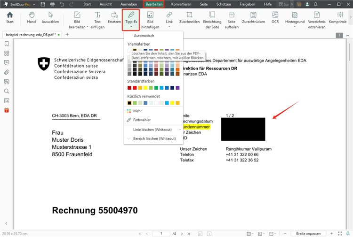Open the shopping cart icon in title bar
The height and width of the screenshot is (237, 353).
pos(299,4)
